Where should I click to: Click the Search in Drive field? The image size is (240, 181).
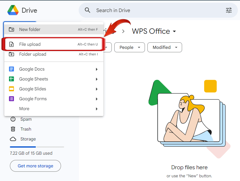(x=158, y=10)
